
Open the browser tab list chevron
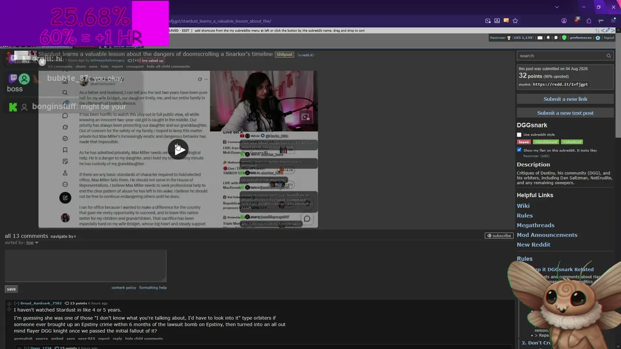[x=556, y=7]
